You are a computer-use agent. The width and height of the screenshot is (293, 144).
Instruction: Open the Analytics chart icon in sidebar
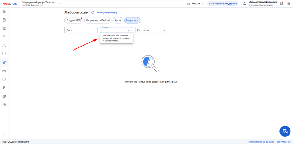(x=4, y=54)
